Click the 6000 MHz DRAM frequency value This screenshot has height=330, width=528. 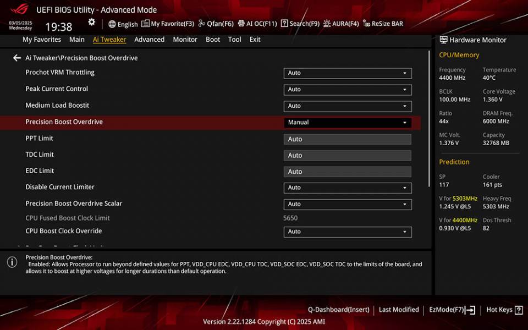pos(496,121)
